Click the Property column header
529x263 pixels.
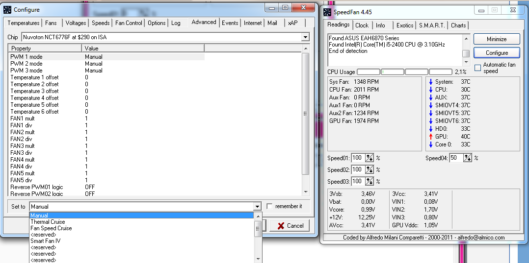point(45,48)
